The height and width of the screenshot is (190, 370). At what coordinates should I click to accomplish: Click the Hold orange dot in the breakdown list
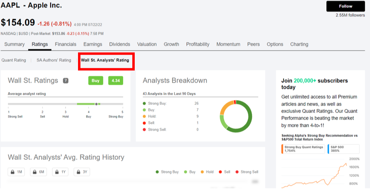(144, 116)
